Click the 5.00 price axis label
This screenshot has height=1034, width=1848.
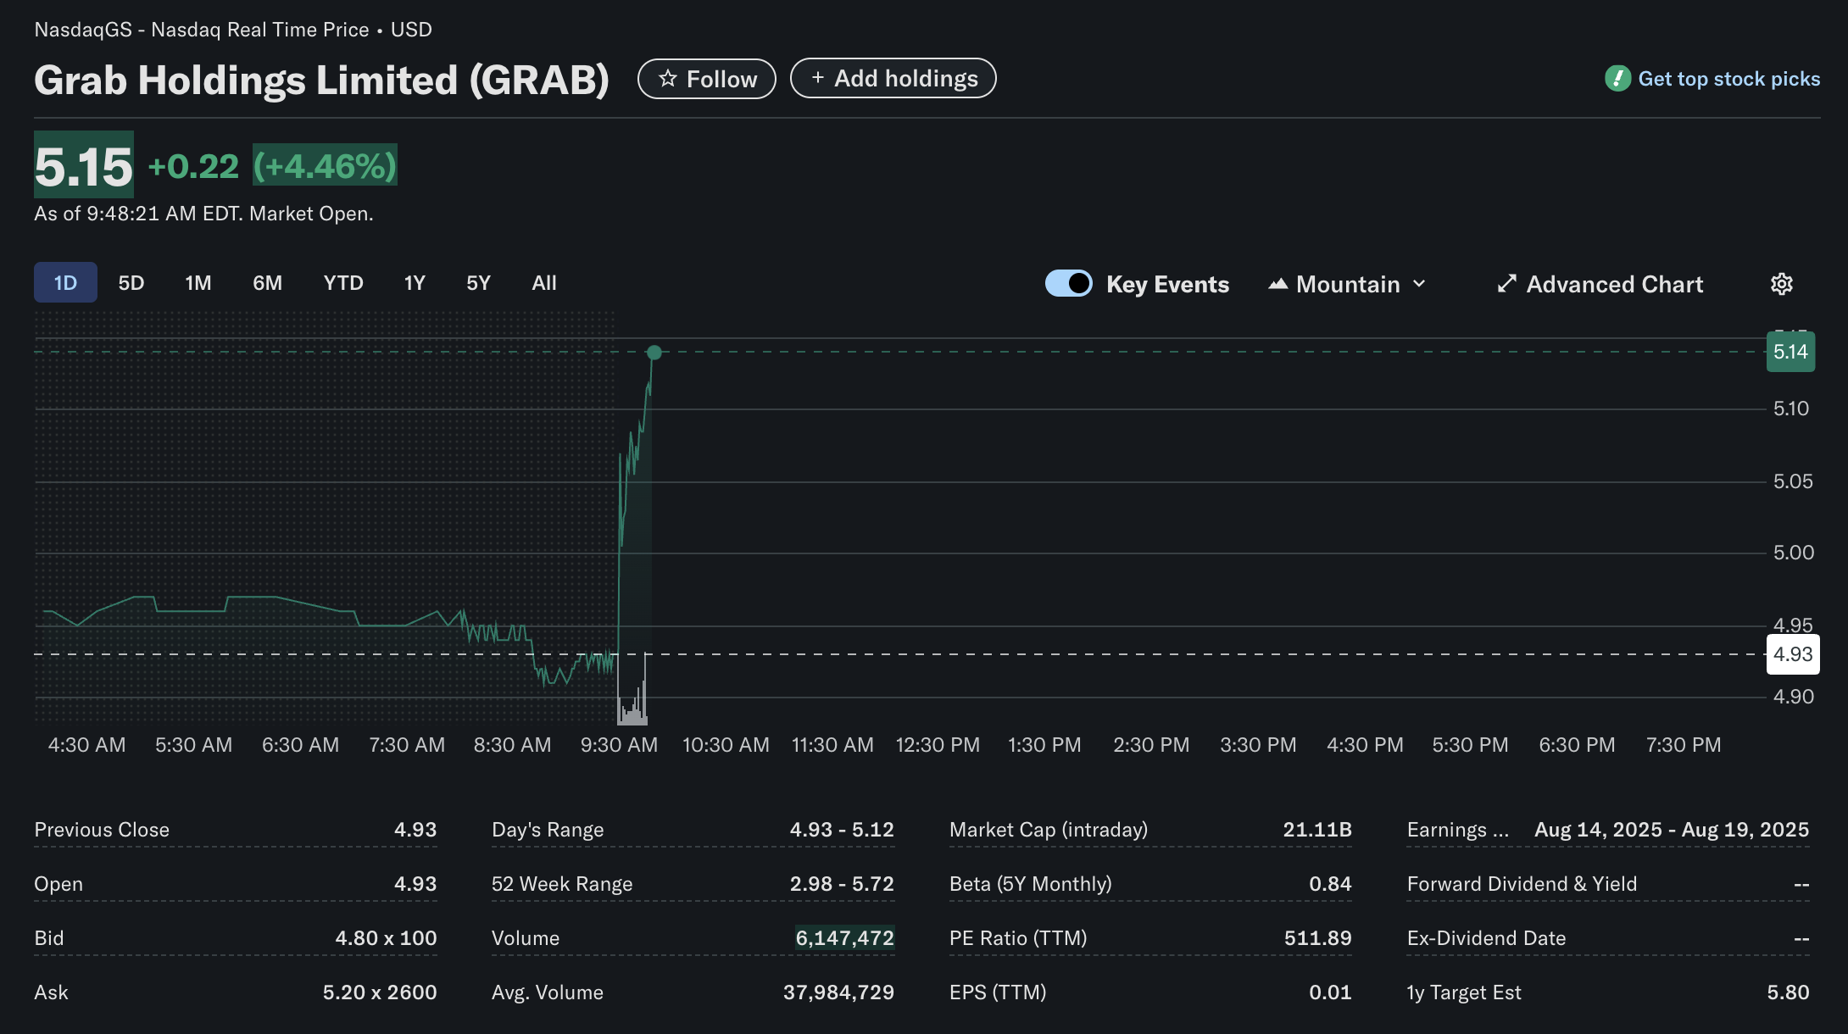[1794, 553]
